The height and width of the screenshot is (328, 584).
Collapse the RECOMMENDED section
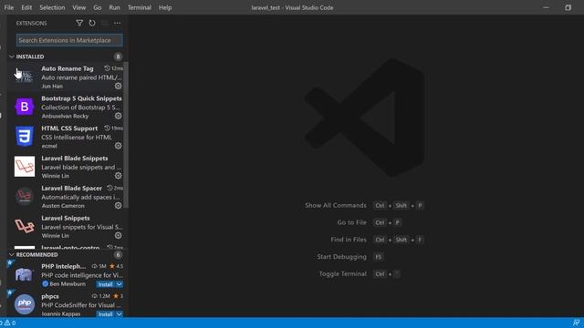(12, 255)
